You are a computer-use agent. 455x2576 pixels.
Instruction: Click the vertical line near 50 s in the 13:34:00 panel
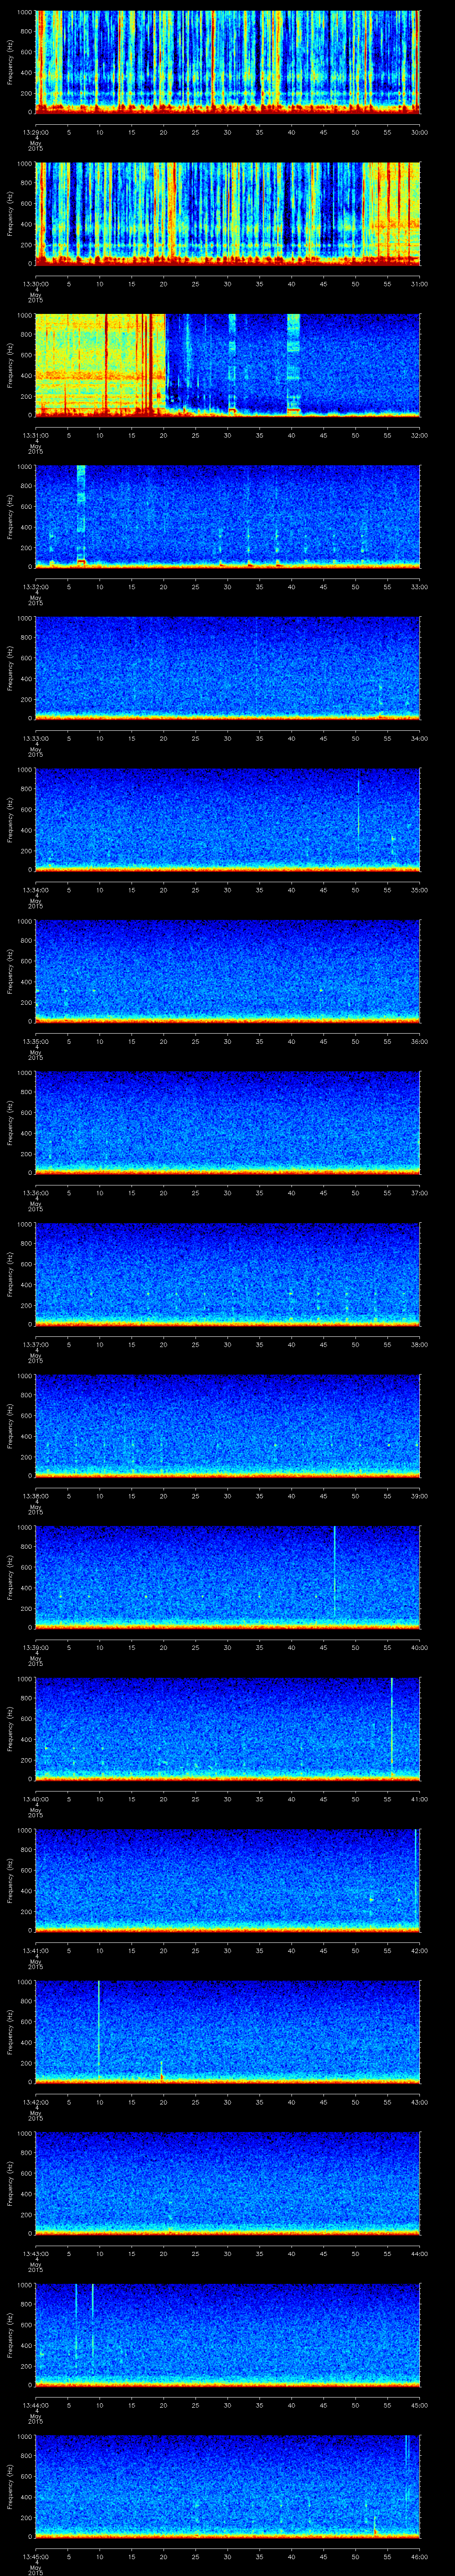coord(358,808)
